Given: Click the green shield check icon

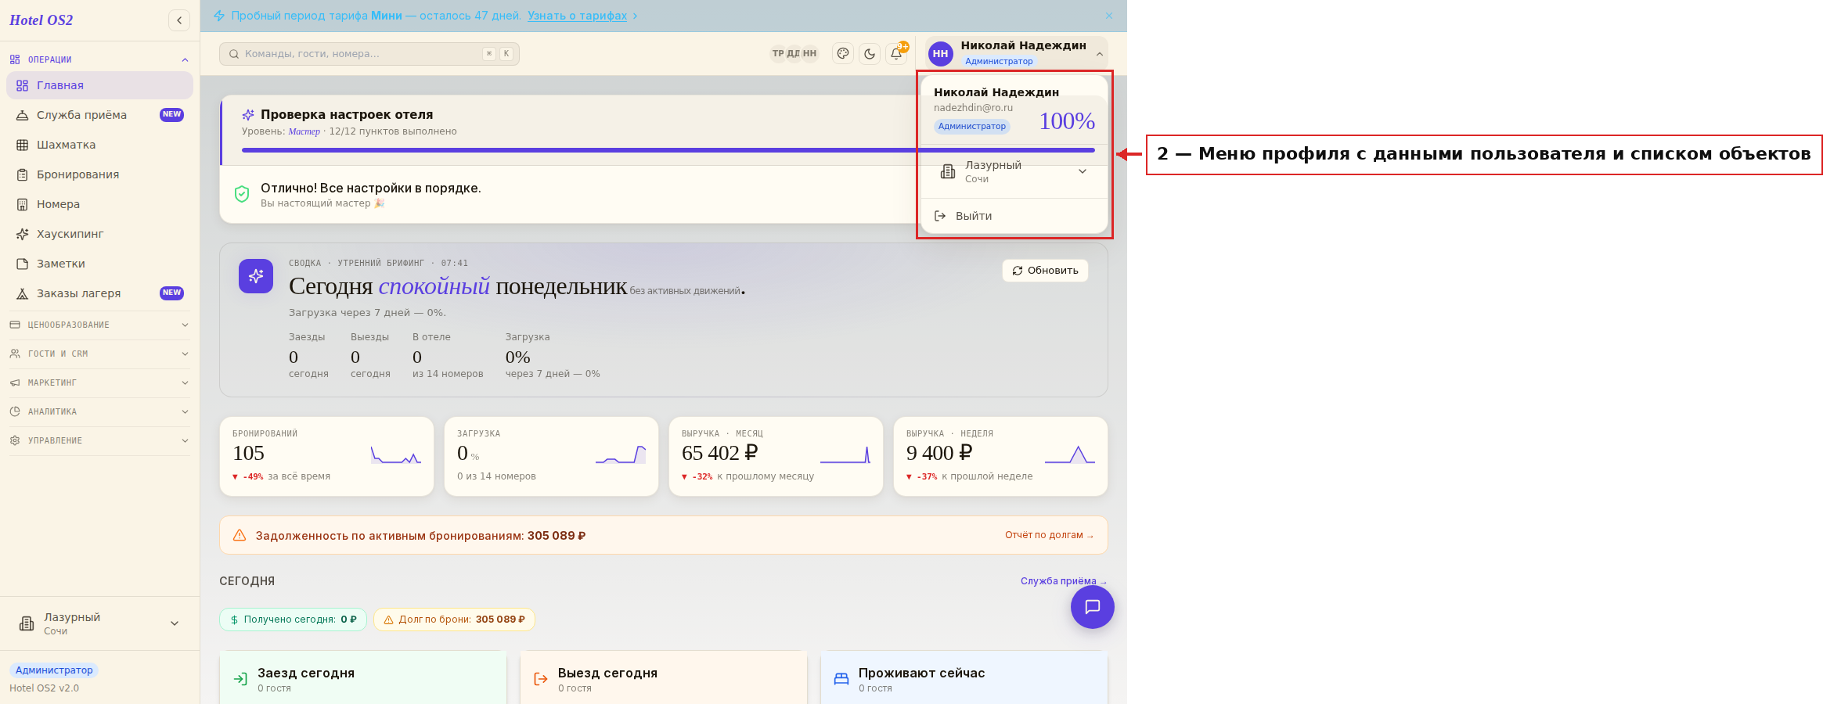Looking at the screenshot, I should pos(242,194).
